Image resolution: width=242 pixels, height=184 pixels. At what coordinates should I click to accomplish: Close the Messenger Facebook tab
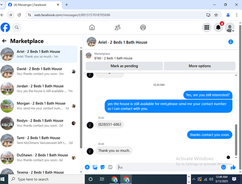[58, 5]
